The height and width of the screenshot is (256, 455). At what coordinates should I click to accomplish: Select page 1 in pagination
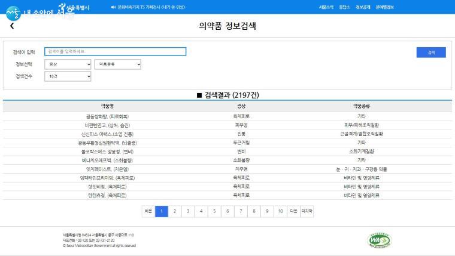click(162, 211)
